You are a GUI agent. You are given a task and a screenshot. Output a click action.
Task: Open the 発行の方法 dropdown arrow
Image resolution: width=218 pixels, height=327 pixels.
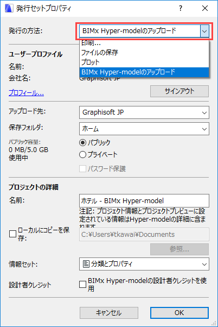click(204, 31)
